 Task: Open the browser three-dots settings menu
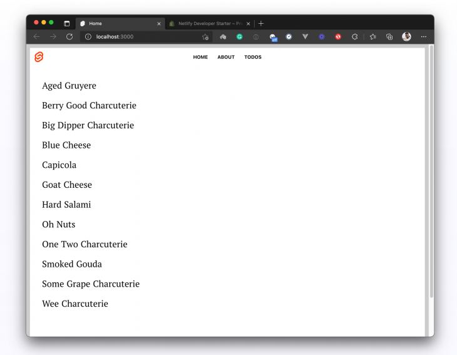coord(424,37)
